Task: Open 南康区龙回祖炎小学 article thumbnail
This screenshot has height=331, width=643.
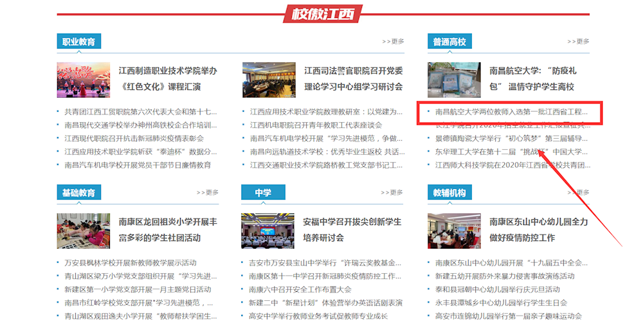Action: coord(83,231)
